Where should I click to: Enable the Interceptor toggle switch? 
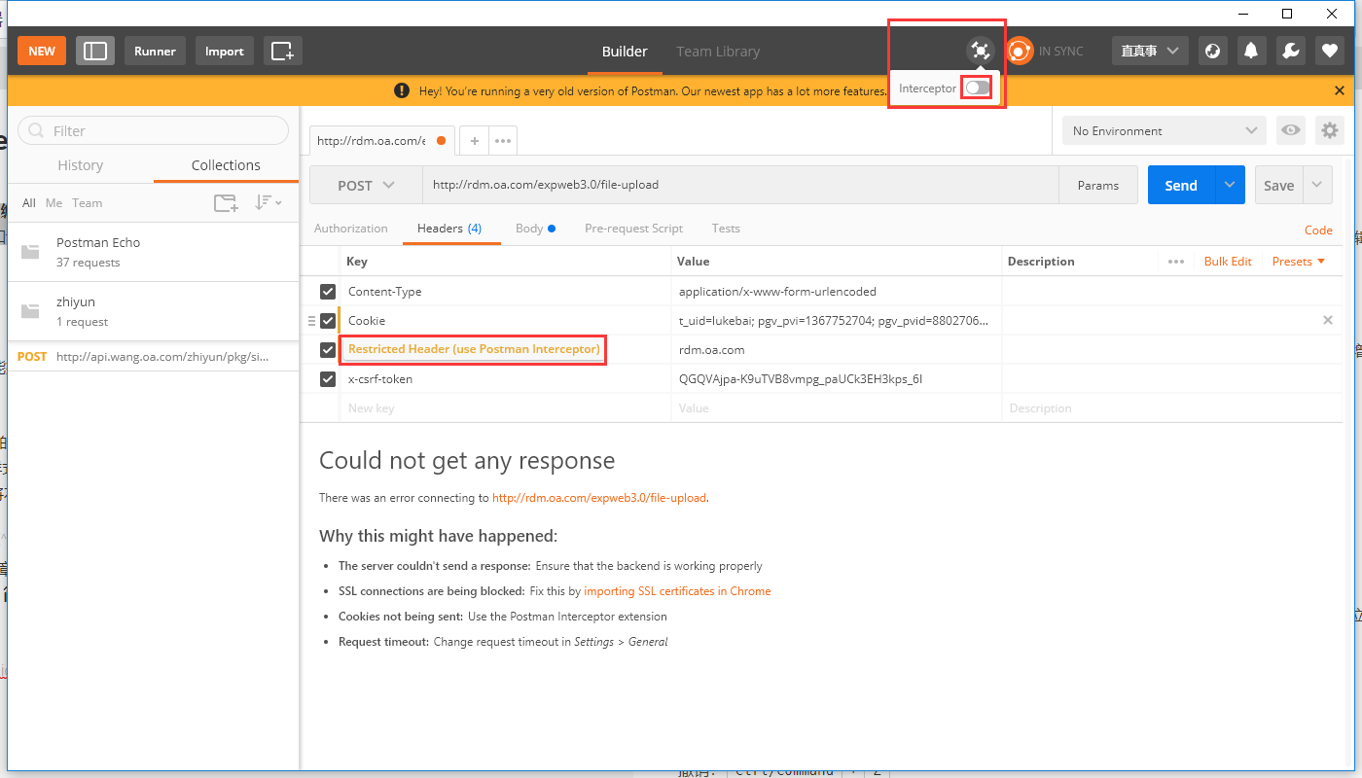pos(978,88)
